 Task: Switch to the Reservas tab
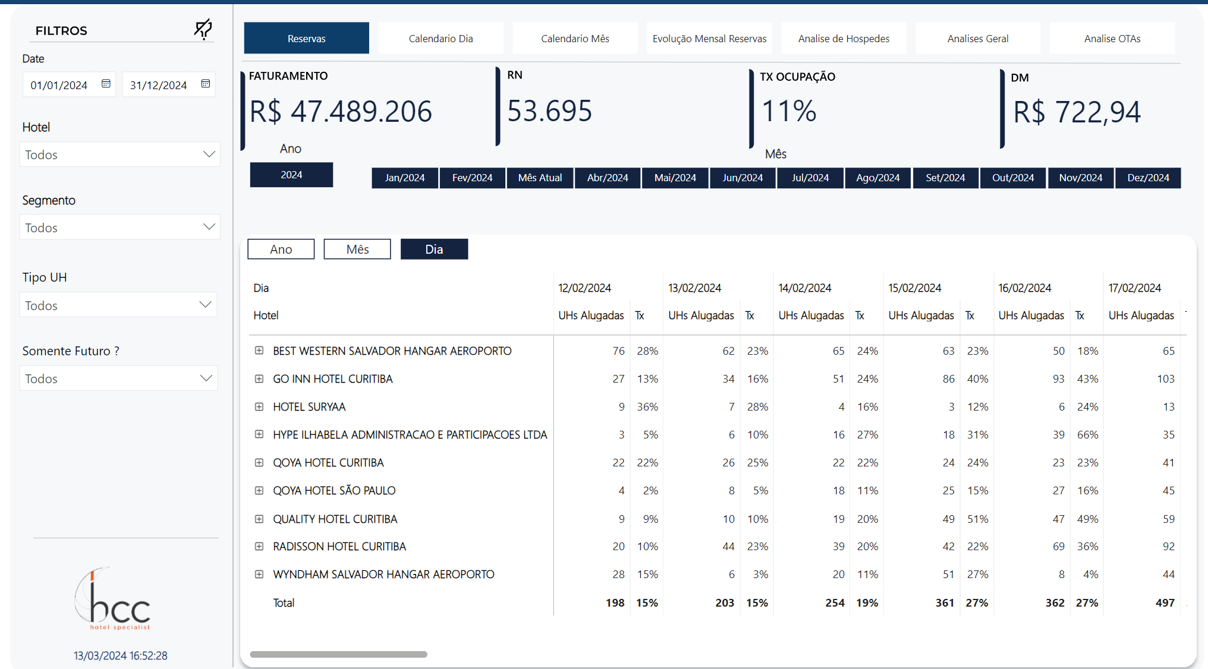[306, 38]
